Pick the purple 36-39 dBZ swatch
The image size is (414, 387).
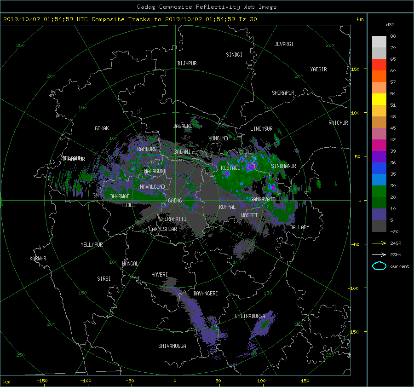tap(379, 157)
